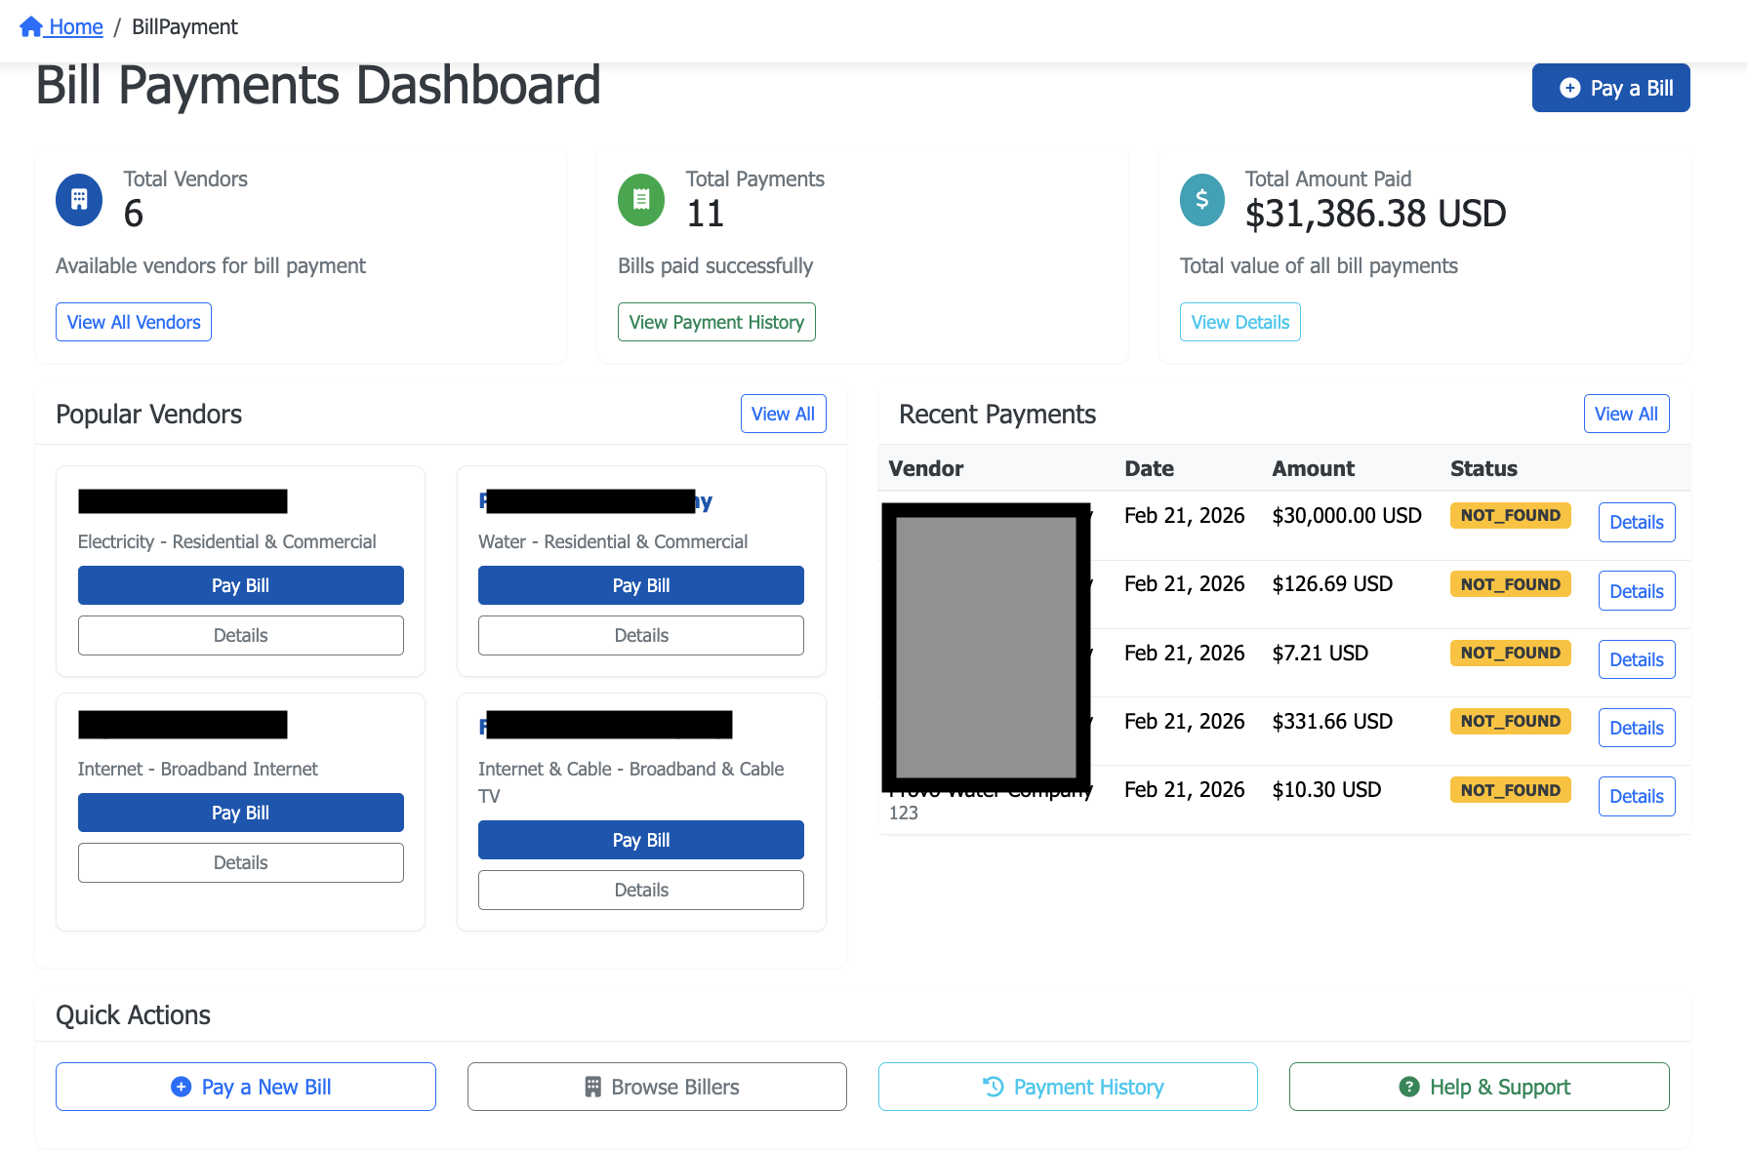The image size is (1747, 1151).
Task: Go to Home breadcrumb link
Action: click(x=75, y=27)
